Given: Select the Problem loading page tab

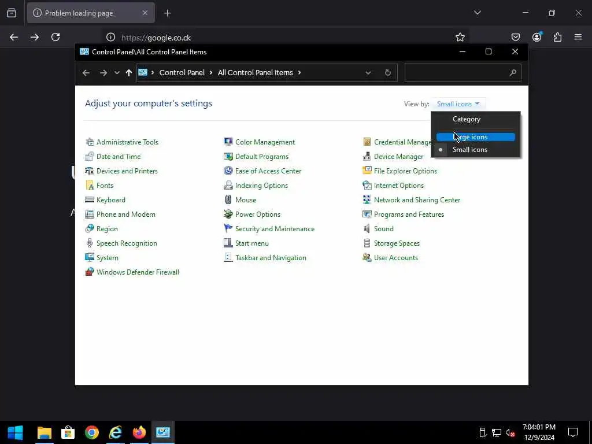Looking at the screenshot, I should click(91, 13).
